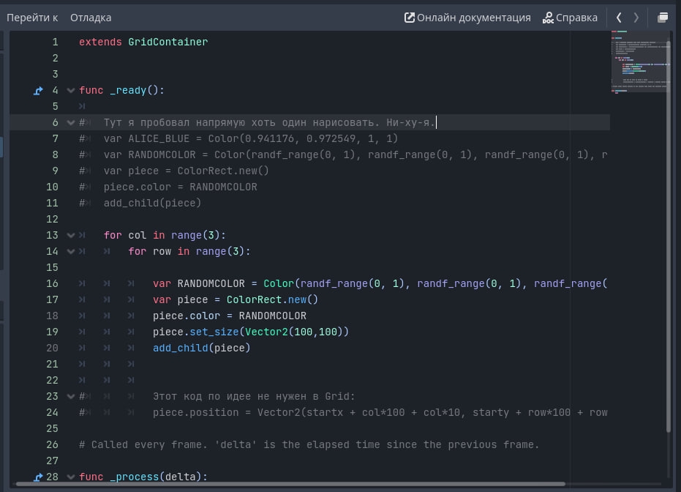Viewport: 681px width, 492px height.
Task: Click 'Этот код по идее' comment
Action: coord(254,396)
